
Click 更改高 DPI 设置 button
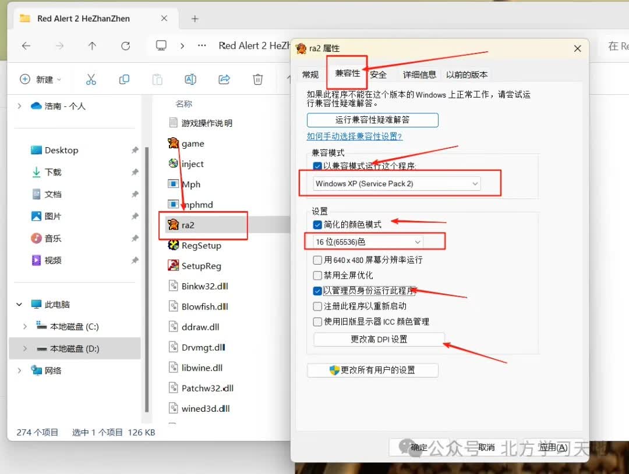[x=379, y=340]
